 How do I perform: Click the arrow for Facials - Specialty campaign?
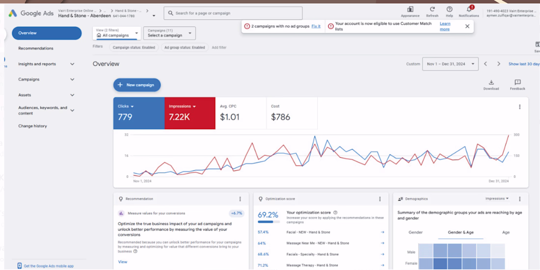point(382,254)
